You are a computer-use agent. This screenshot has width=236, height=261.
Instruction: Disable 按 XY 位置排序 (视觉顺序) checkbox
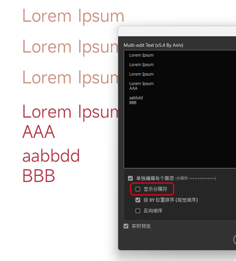[x=138, y=200]
